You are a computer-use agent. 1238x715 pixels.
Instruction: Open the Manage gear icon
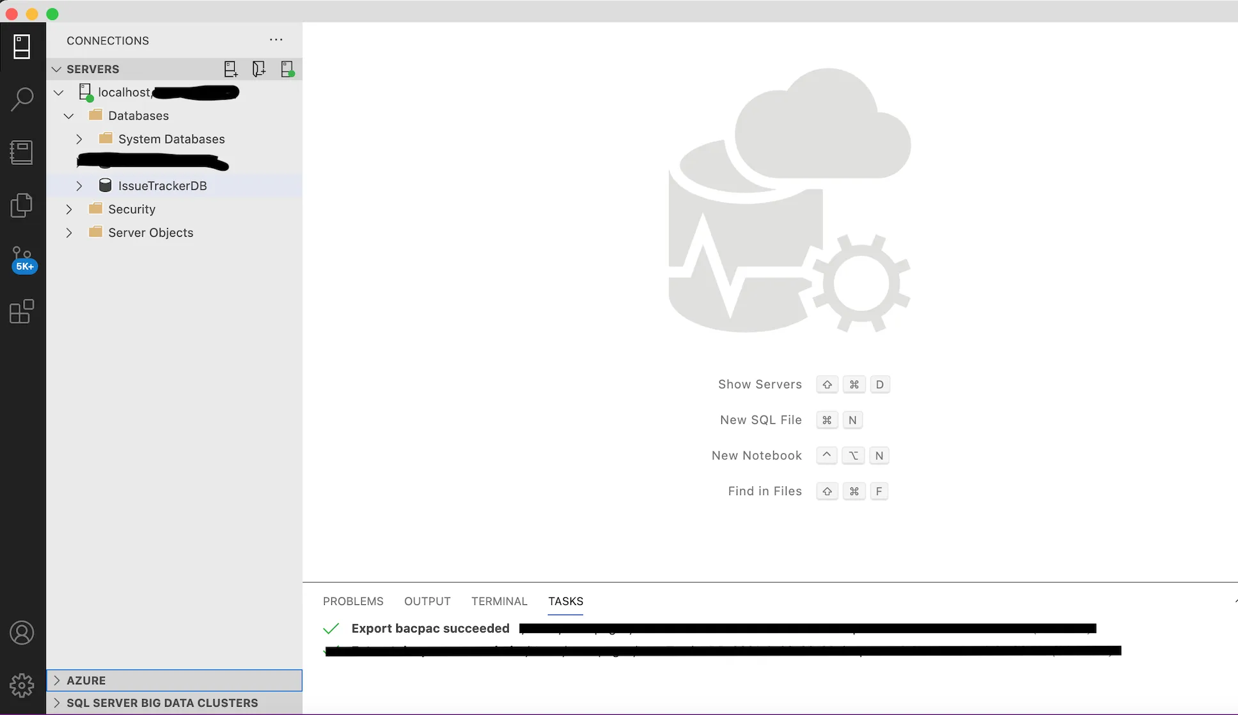click(22, 685)
